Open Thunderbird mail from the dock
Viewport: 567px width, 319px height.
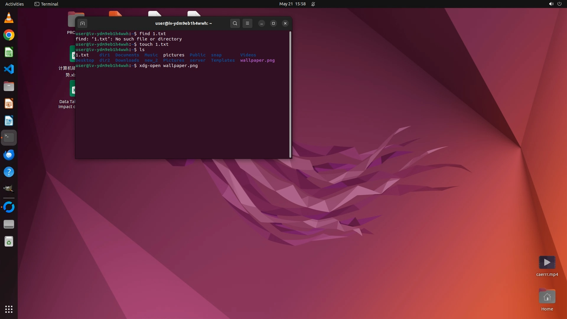9,155
